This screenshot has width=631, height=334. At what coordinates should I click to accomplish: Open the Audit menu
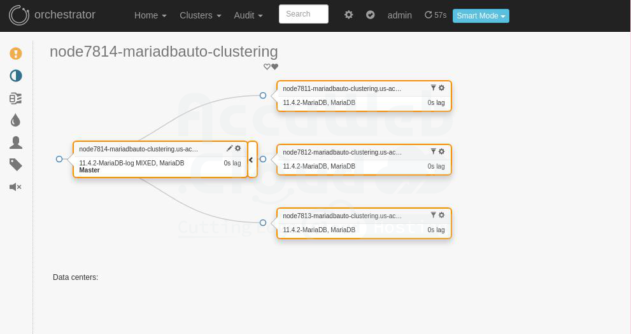pyautogui.click(x=248, y=15)
